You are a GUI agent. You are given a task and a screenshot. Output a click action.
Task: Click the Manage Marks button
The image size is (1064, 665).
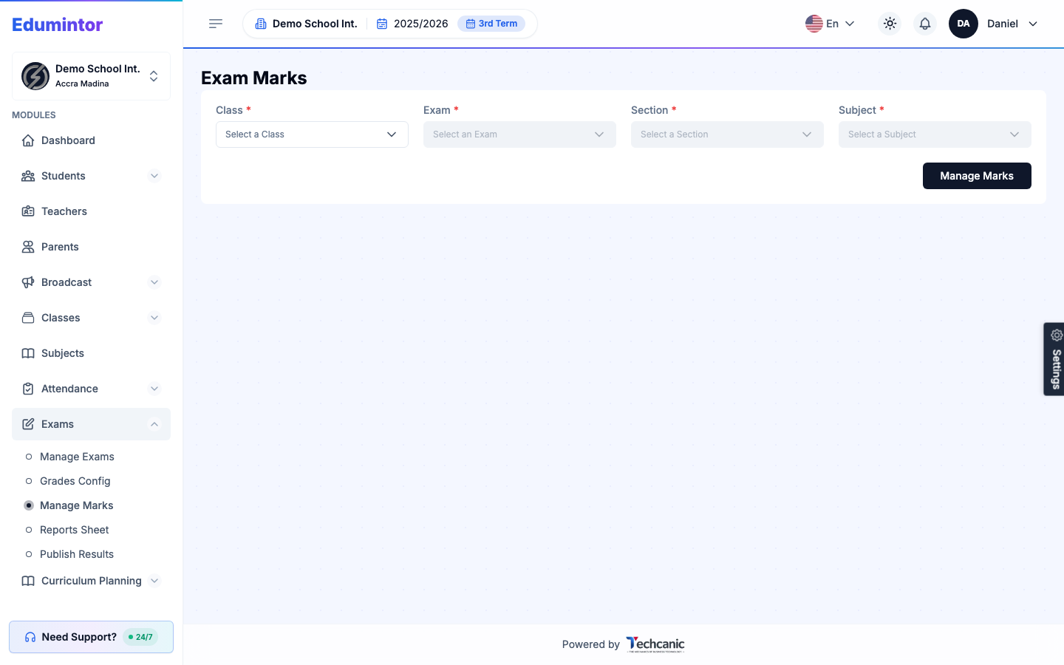pos(977,176)
